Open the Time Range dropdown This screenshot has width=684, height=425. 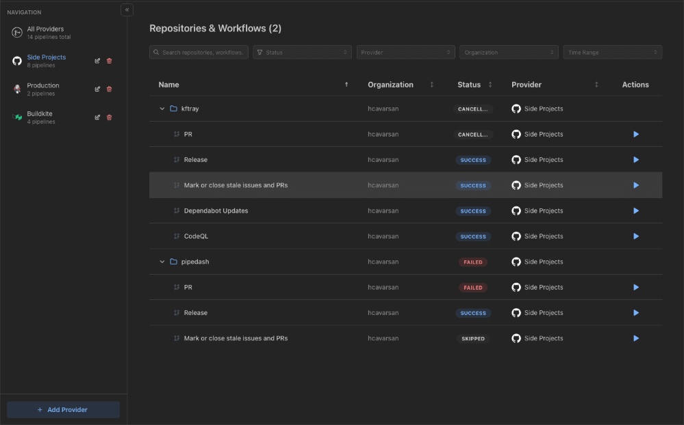pos(612,52)
